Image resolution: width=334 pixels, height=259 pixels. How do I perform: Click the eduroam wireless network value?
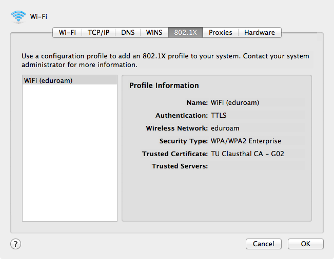pos(225,128)
